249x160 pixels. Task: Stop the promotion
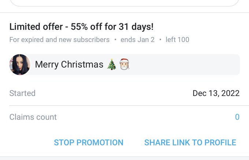click(x=89, y=142)
